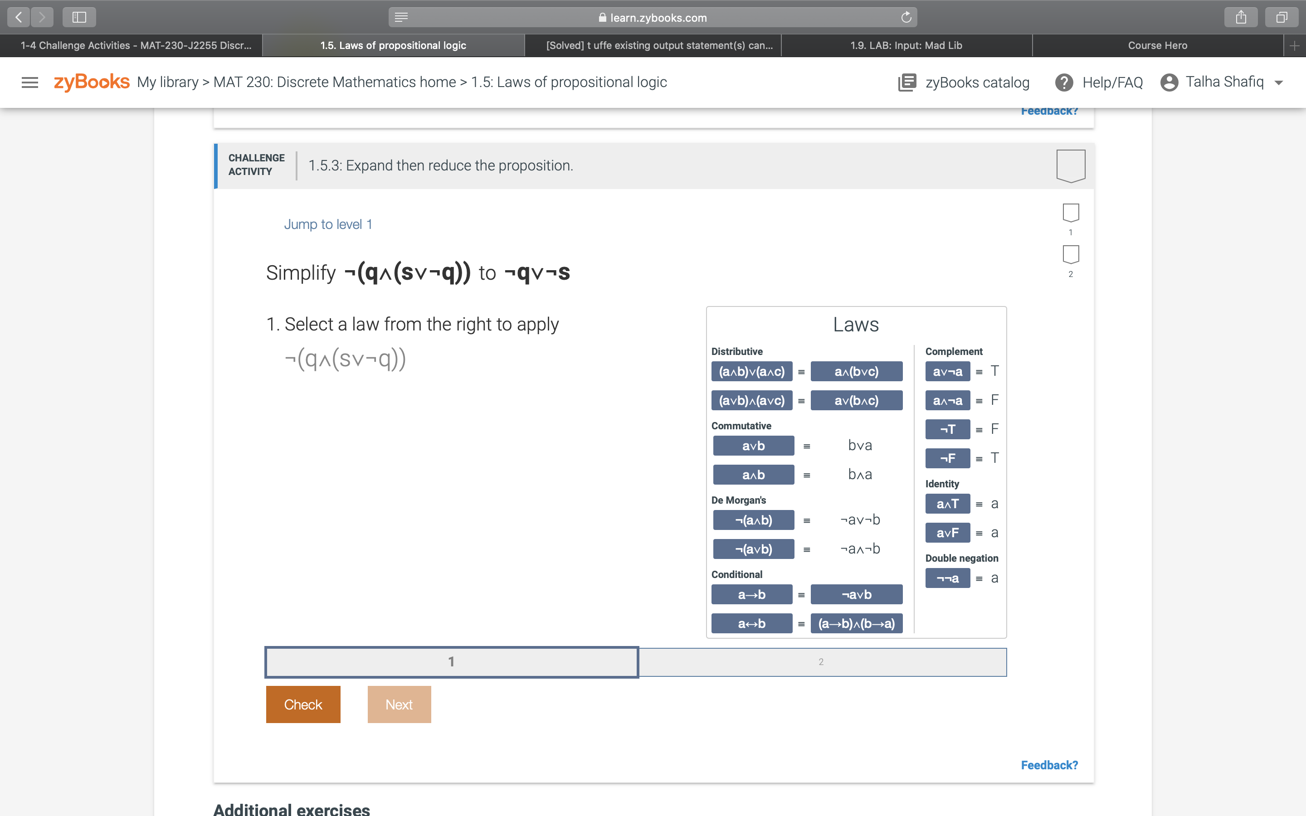Click the Check button
Screen dimensions: 1306x816
[303, 704]
